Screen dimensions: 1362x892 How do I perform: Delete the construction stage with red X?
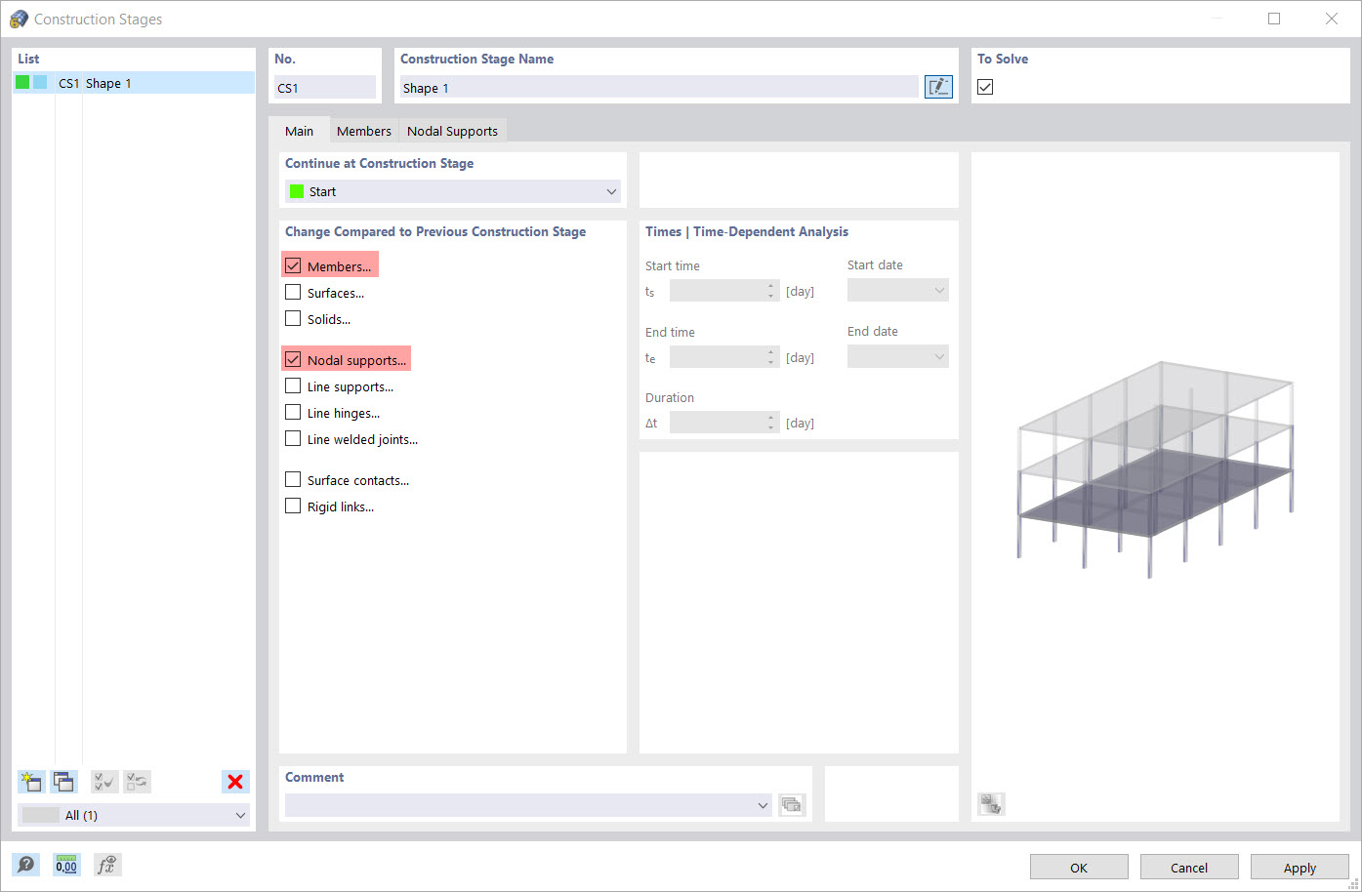pos(234,781)
